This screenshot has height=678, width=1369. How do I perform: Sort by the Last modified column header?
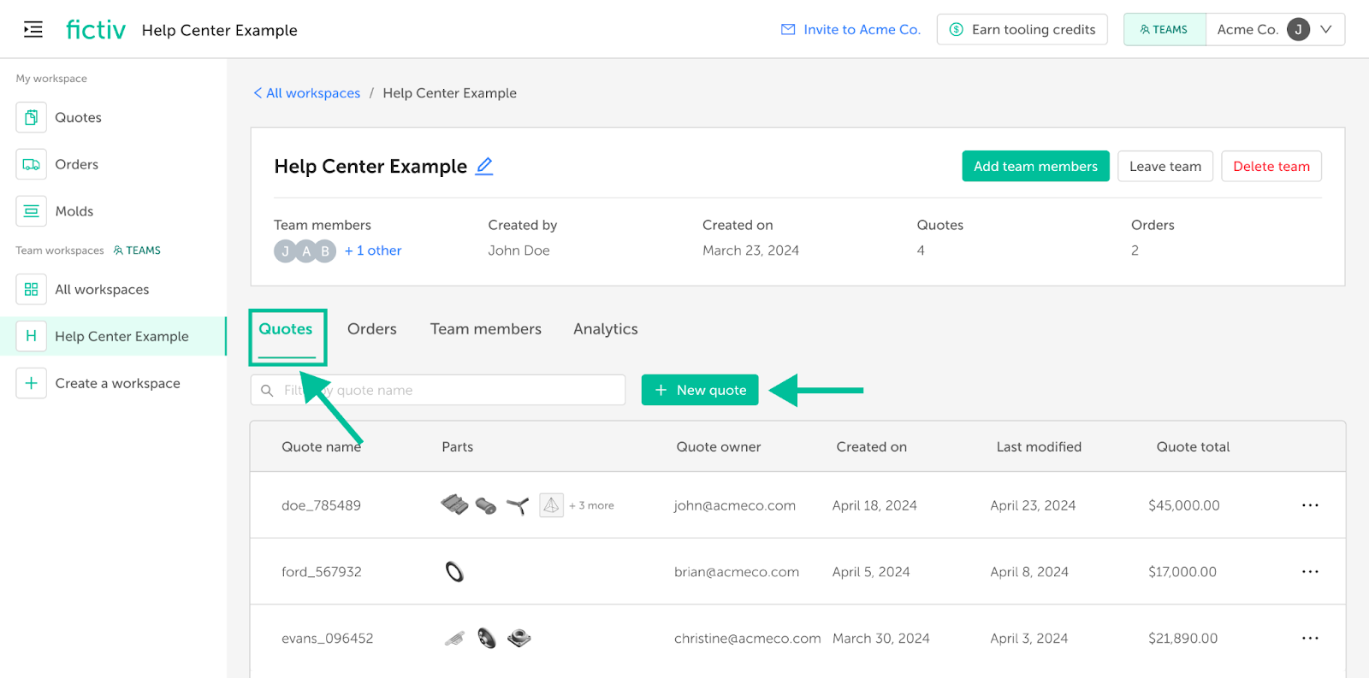click(x=1039, y=447)
